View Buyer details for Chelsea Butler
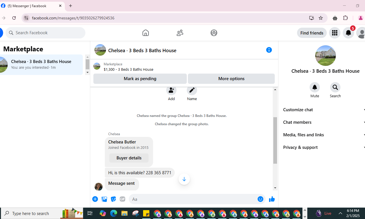The width and height of the screenshot is (365, 219). tap(129, 158)
